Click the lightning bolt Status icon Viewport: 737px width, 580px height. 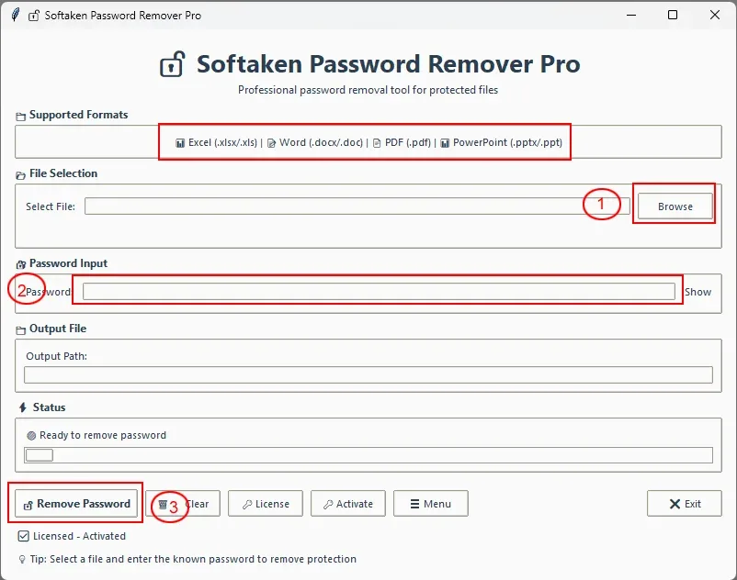click(23, 407)
